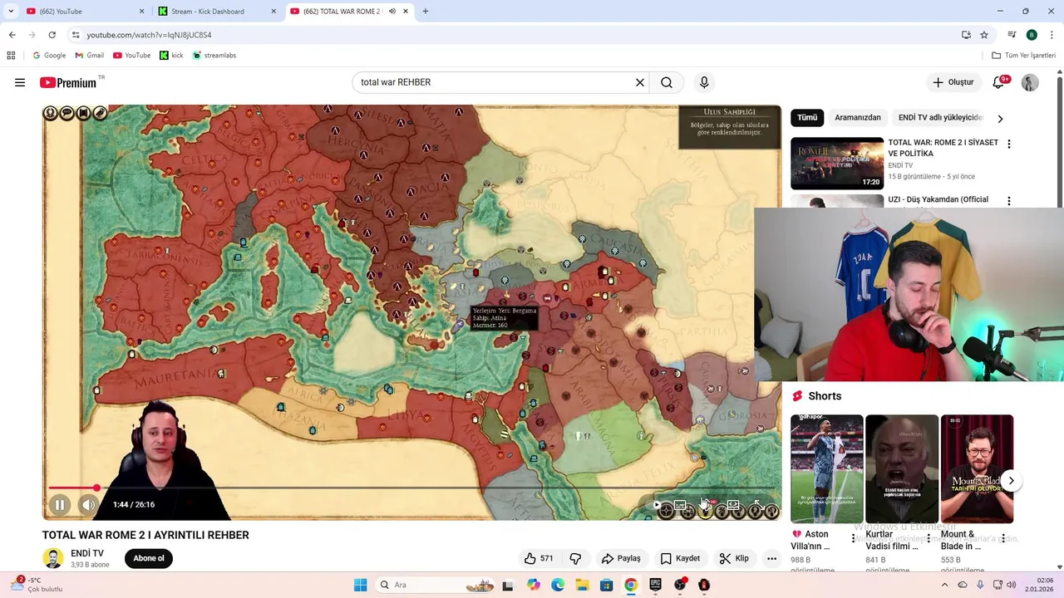Open the Windows Start menu
The height and width of the screenshot is (598, 1064).
tap(360, 585)
